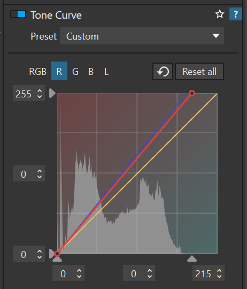Click the reset current channel arrow icon

163,72
